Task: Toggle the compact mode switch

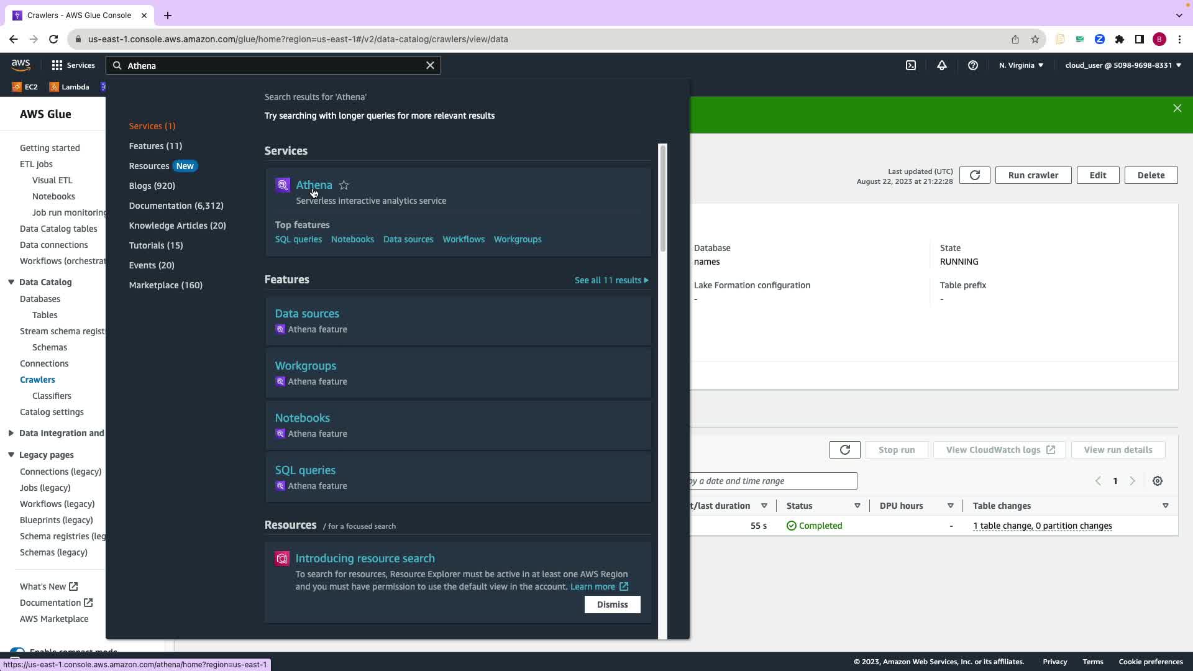Action: 17,652
